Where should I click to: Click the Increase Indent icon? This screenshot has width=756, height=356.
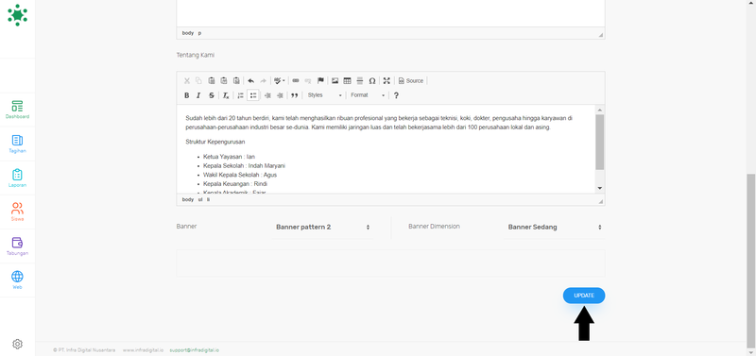(x=280, y=95)
